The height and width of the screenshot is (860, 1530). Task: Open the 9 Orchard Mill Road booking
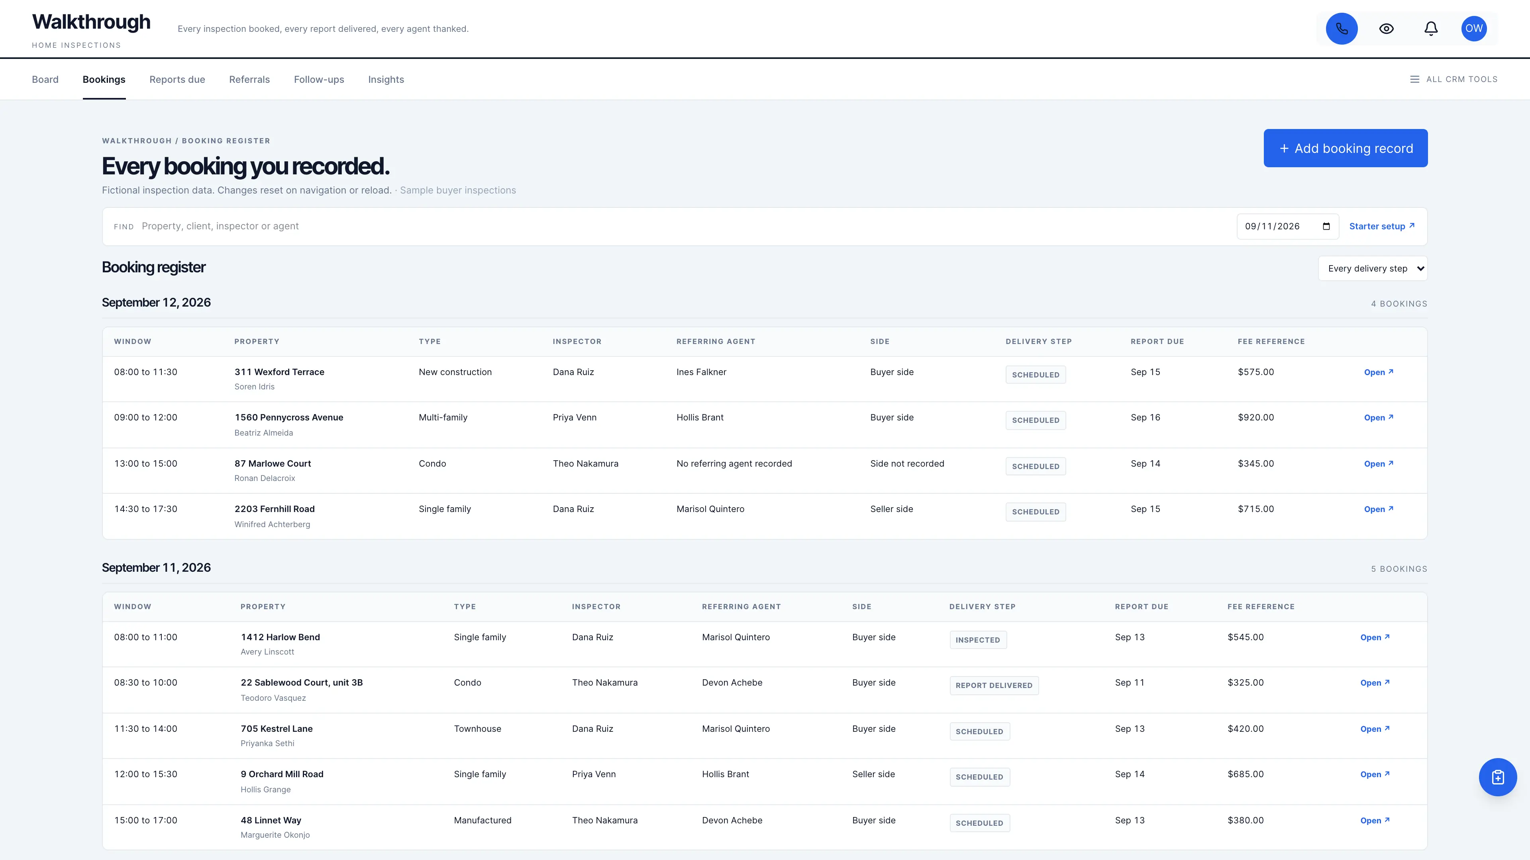pos(1374,774)
